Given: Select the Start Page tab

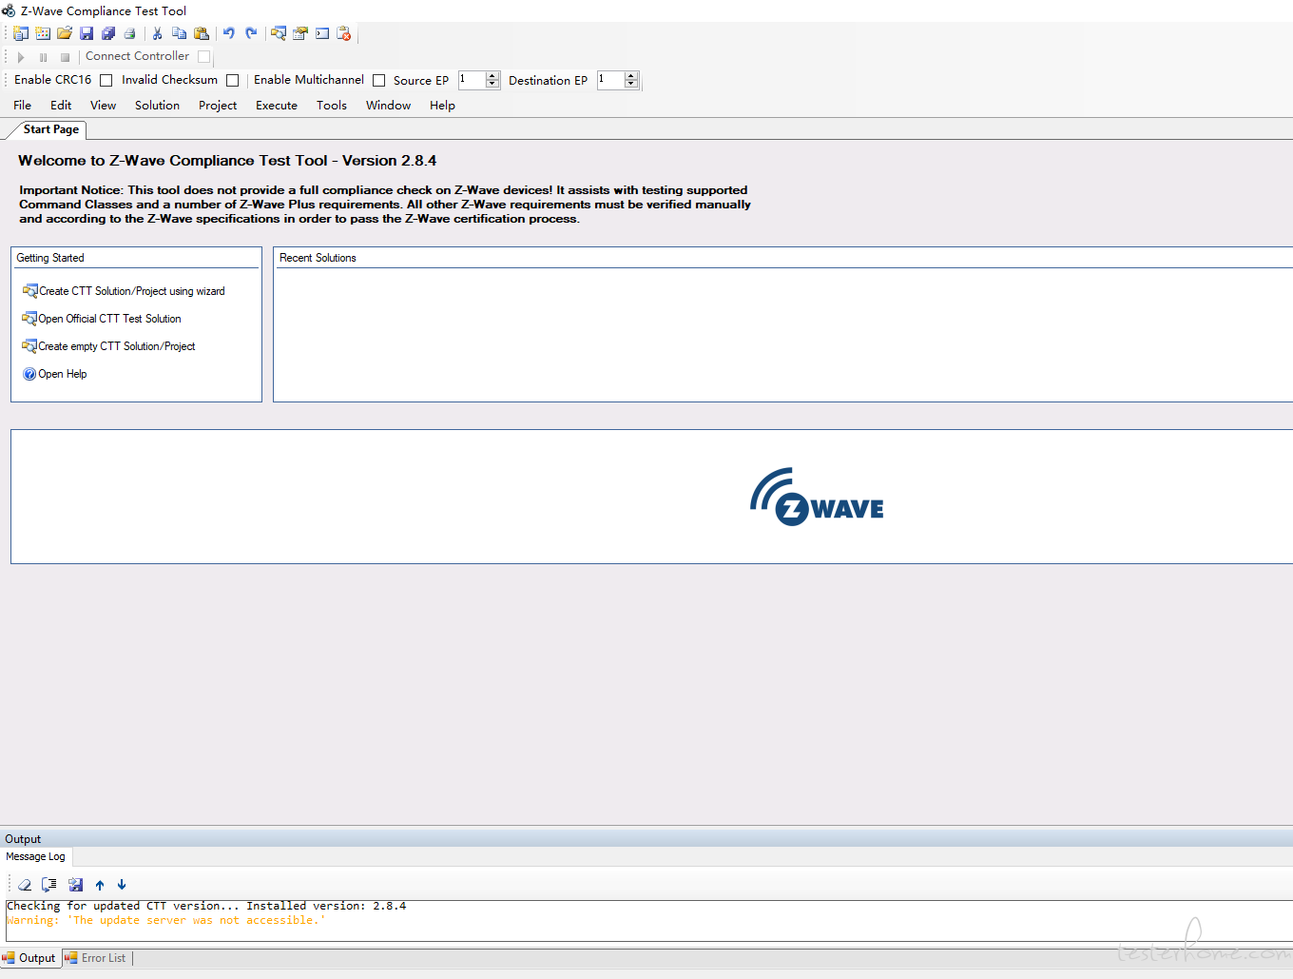Looking at the screenshot, I should click(x=51, y=129).
